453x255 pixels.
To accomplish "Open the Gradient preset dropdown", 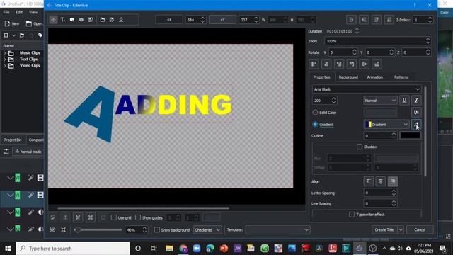I will (386, 125).
